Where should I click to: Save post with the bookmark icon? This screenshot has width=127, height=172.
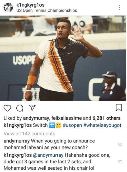(x=119, y=108)
